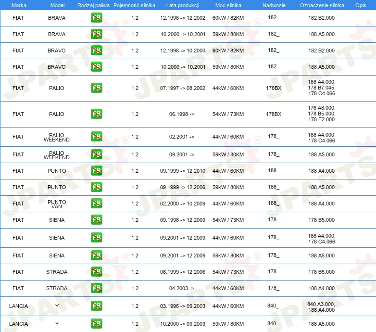Select the 02.2001 -> production date cell
The width and height of the screenshot is (376, 332).
182,137
